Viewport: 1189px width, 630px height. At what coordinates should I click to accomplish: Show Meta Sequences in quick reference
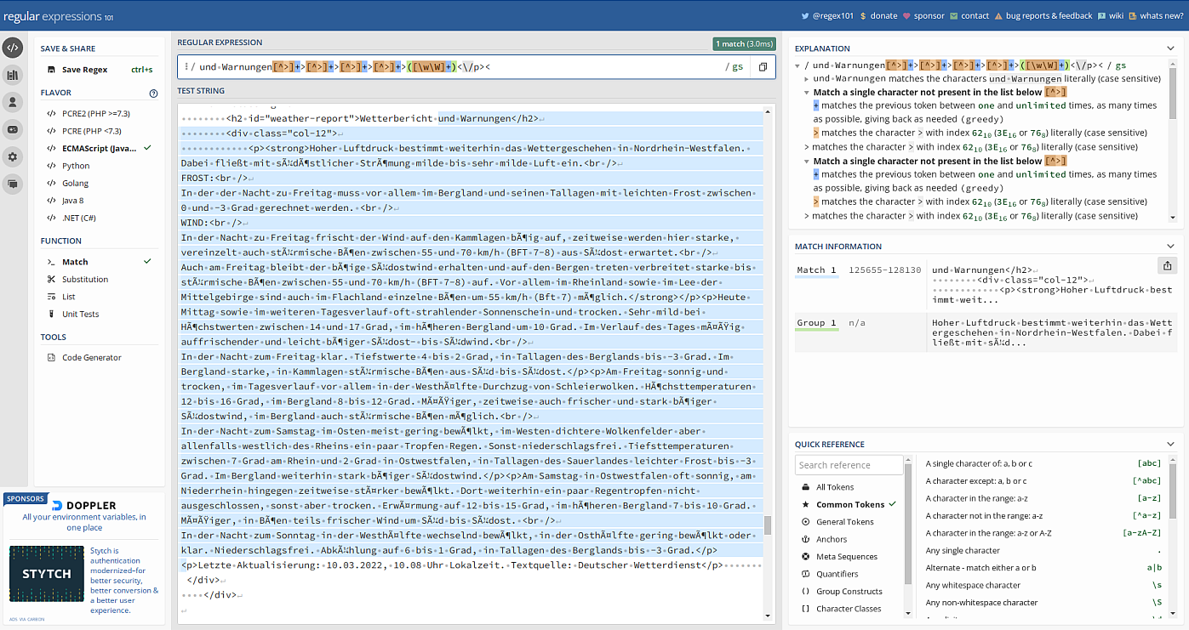849,557
